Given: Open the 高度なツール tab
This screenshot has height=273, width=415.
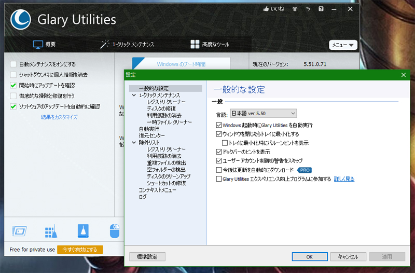Looking at the screenshot, I should tap(210, 44).
